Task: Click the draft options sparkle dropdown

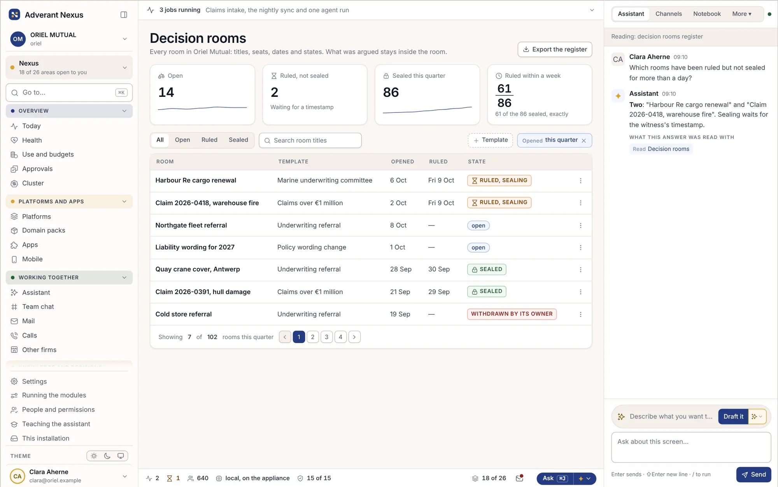Action: [x=757, y=417]
